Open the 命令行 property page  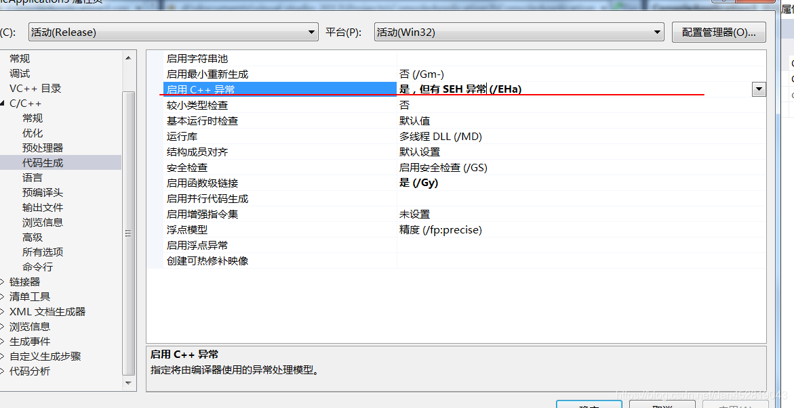tap(37, 267)
